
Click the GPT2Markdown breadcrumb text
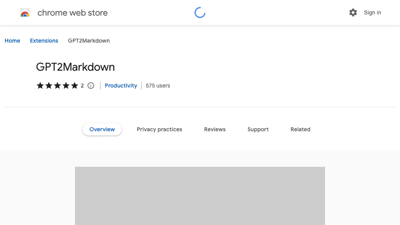pos(89,41)
